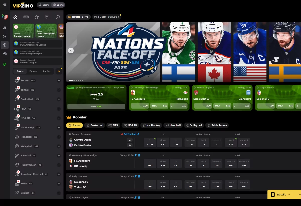The image size is (301, 206).
Task: Filter Popular by Handball chip
Action: pyautogui.click(x=173, y=125)
